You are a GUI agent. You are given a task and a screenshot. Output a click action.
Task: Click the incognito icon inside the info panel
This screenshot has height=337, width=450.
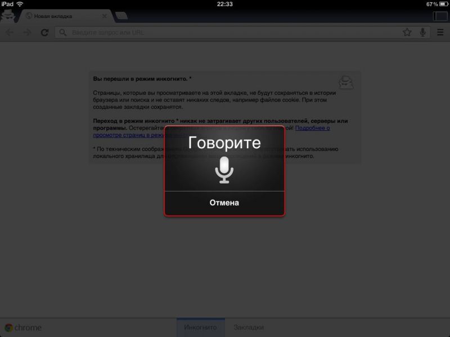click(x=346, y=83)
